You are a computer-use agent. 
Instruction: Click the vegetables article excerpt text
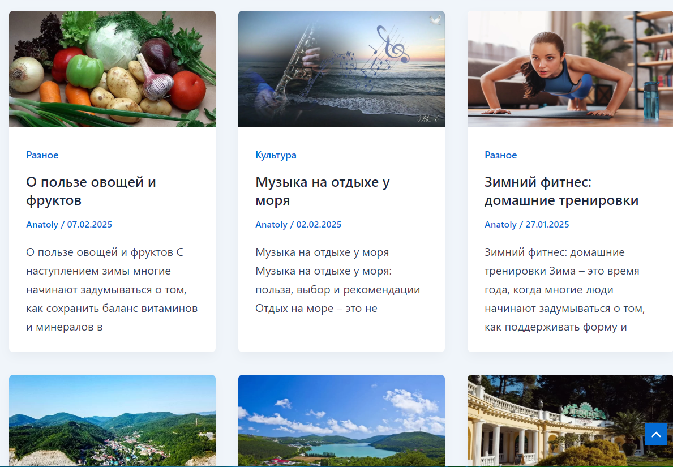click(x=112, y=289)
